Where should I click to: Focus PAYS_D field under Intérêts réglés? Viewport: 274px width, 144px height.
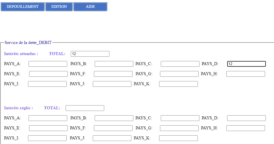tap(246, 118)
